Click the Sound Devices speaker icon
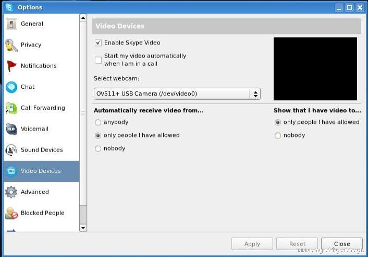Viewport: 368px width, 257px height. click(11, 150)
